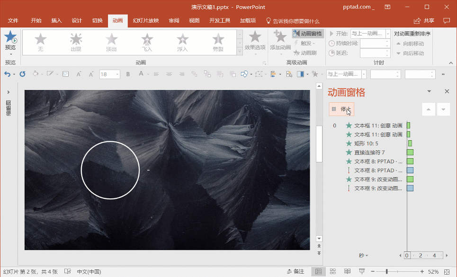This screenshot has width=457, height=277.
Task: Switch to 幻灯片浏览 (Slide Sorter) view icon
Action: [x=333, y=271]
